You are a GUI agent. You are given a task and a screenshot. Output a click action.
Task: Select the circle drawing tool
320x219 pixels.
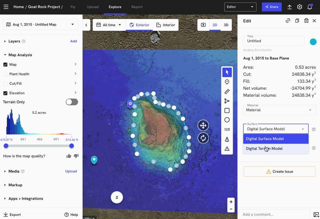(x=227, y=120)
